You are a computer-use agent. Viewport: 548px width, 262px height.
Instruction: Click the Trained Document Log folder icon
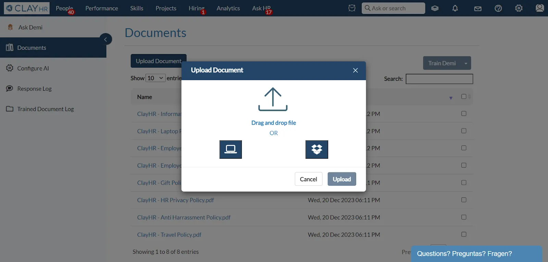pyautogui.click(x=10, y=109)
